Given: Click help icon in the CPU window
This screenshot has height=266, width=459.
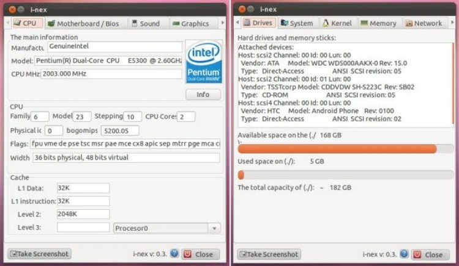Looking at the screenshot, I should point(174,254).
